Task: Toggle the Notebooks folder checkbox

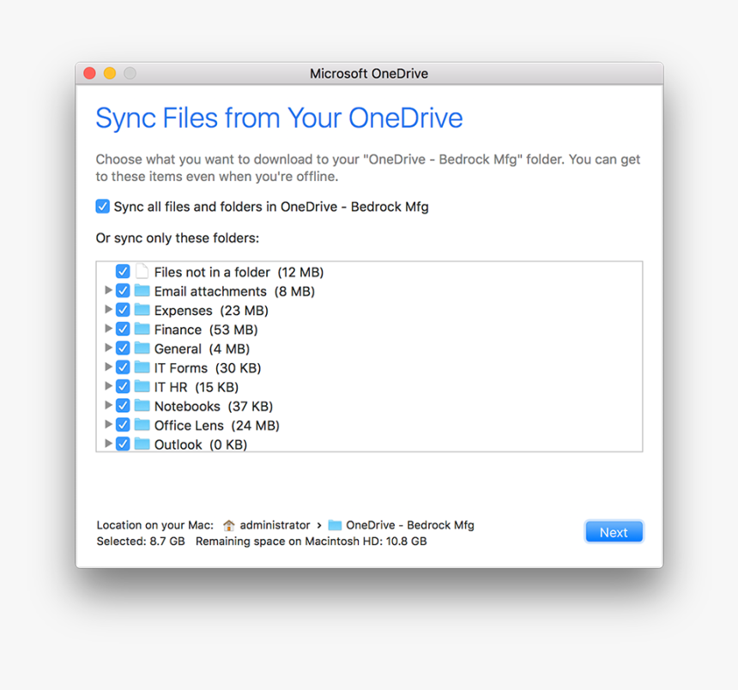Action: pyautogui.click(x=123, y=406)
